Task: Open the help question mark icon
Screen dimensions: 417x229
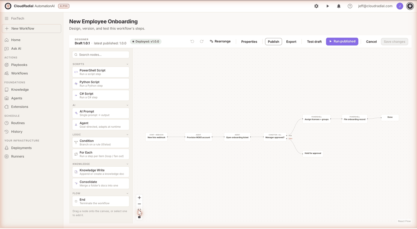Action: [350, 6]
